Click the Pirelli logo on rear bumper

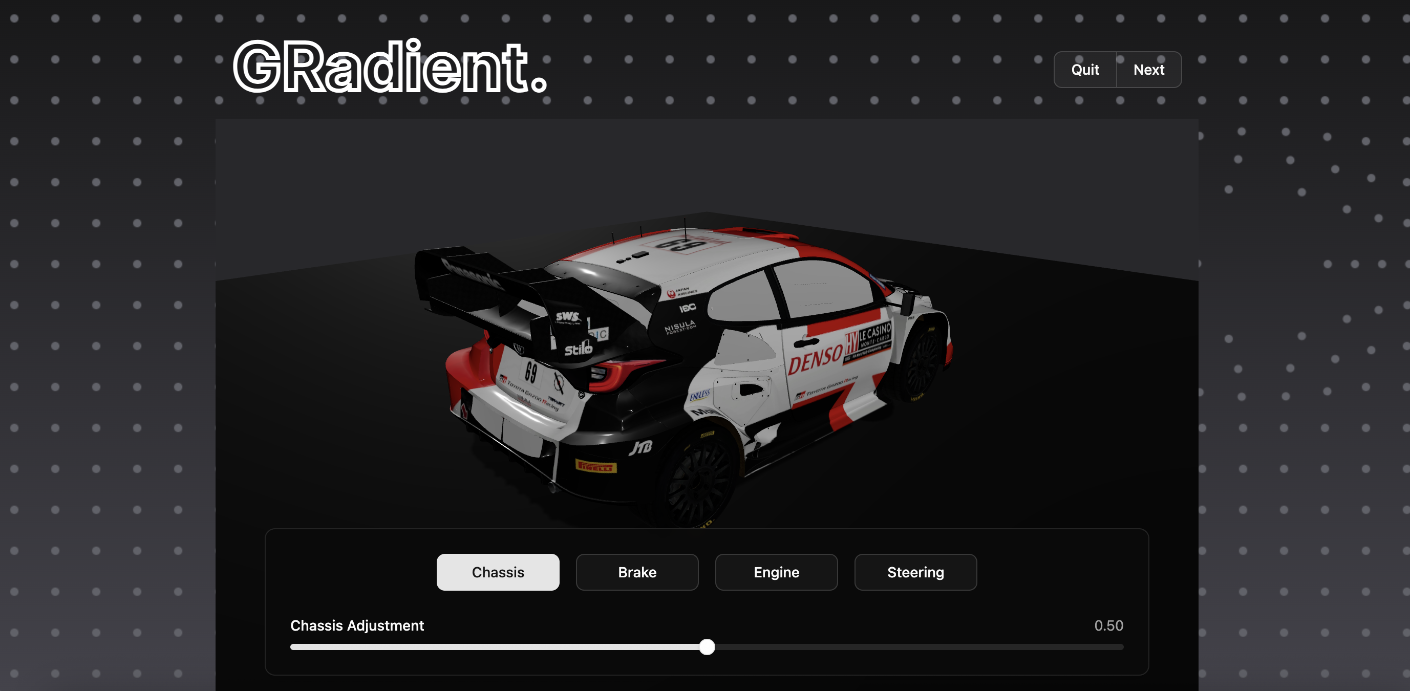(595, 467)
